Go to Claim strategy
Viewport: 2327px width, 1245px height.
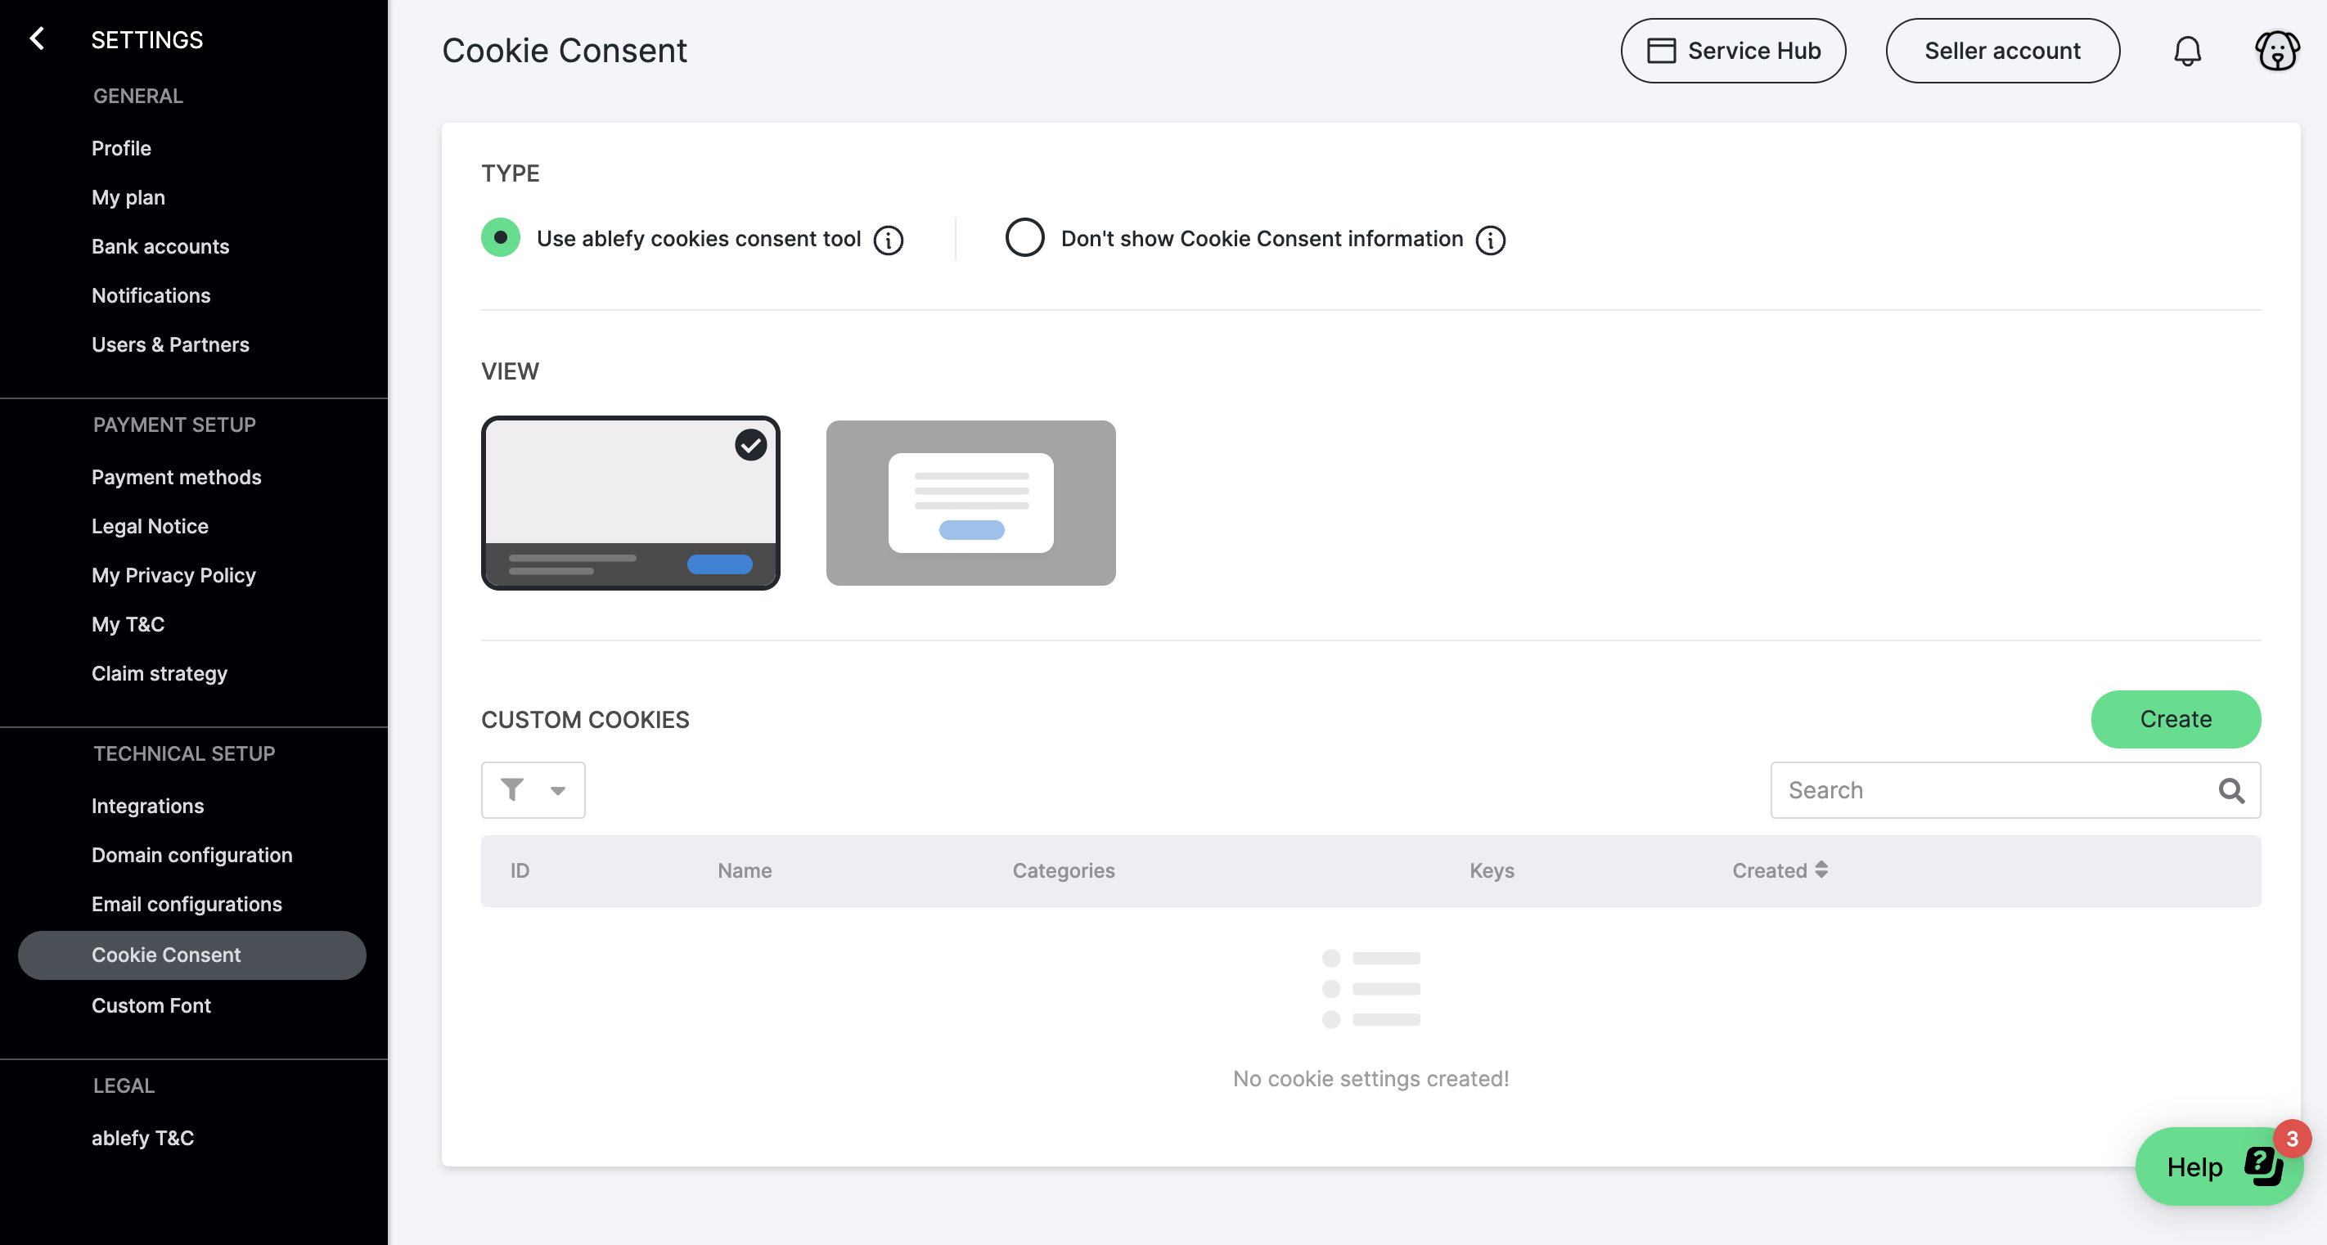pyautogui.click(x=159, y=672)
